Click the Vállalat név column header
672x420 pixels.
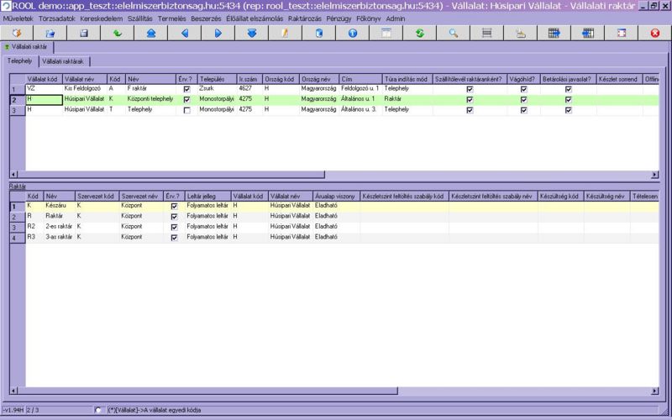(x=84, y=79)
